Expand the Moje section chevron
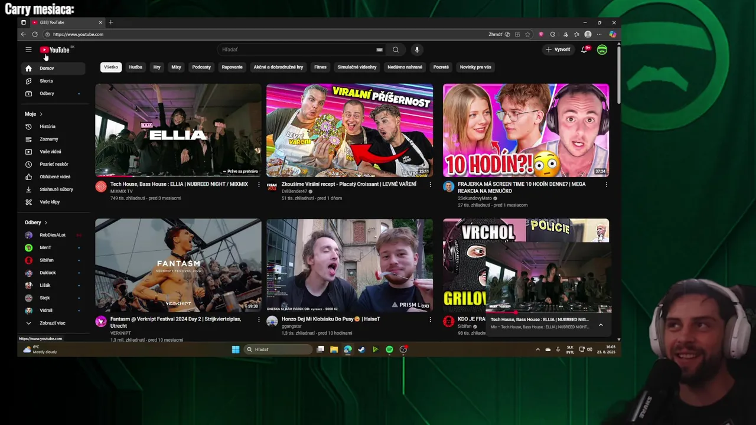 coord(41,114)
